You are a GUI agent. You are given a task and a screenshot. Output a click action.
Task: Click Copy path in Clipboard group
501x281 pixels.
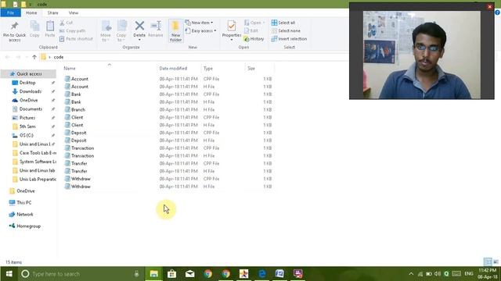click(72, 30)
